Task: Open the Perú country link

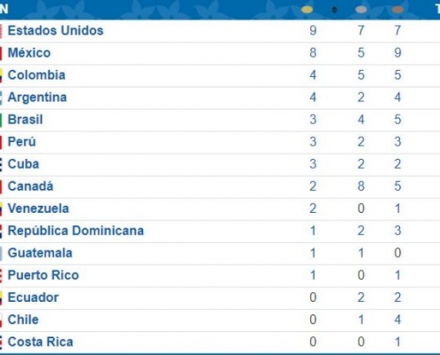Action: pyautogui.click(x=21, y=142)
